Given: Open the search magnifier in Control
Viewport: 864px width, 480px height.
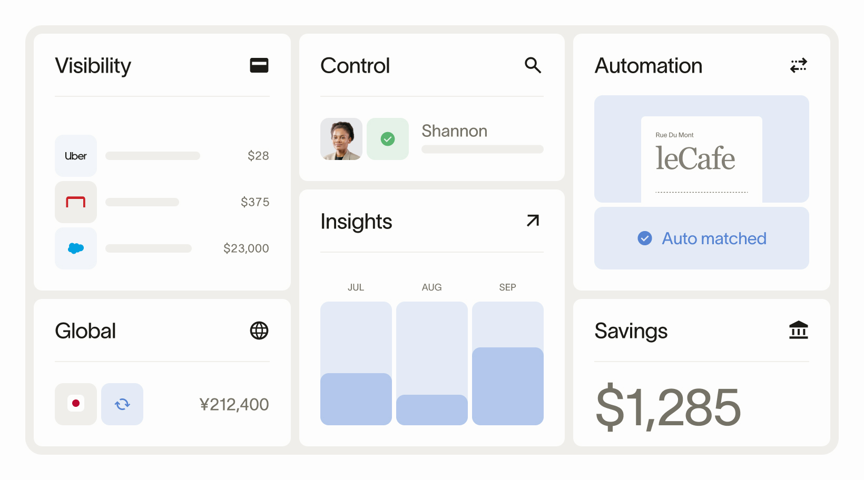Looking at the screenshot, I should [x=533, y=65].
